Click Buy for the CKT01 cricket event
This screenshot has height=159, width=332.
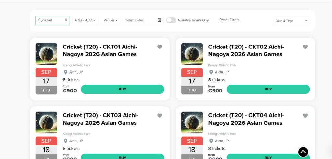(123, 89)
